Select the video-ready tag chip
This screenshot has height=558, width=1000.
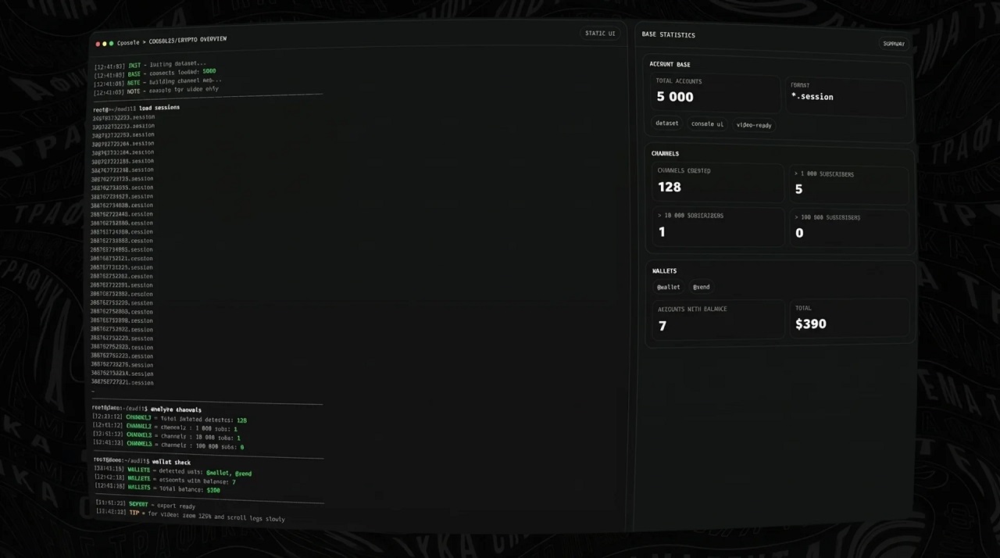point(753,125)
